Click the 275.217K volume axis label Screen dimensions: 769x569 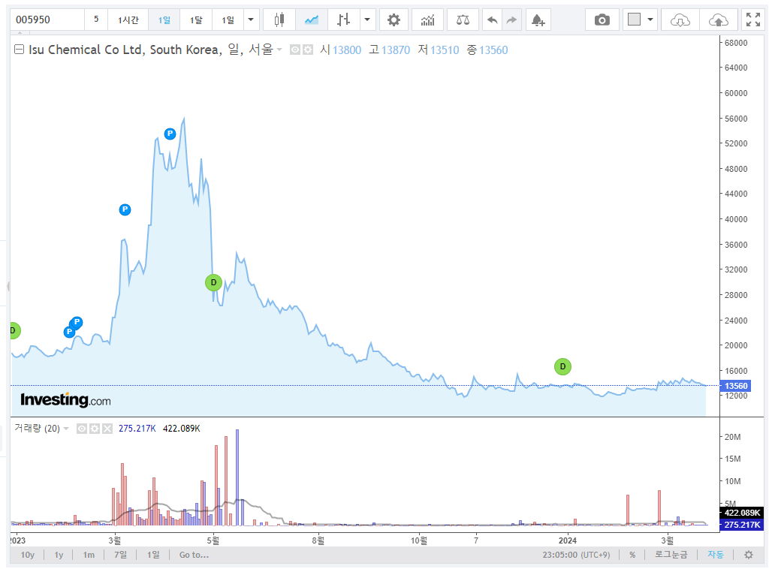coord(741,525)
